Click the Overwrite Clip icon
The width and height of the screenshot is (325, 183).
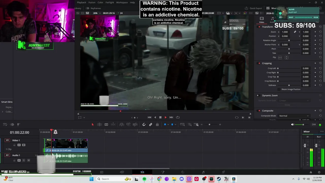tap(128, 125)
